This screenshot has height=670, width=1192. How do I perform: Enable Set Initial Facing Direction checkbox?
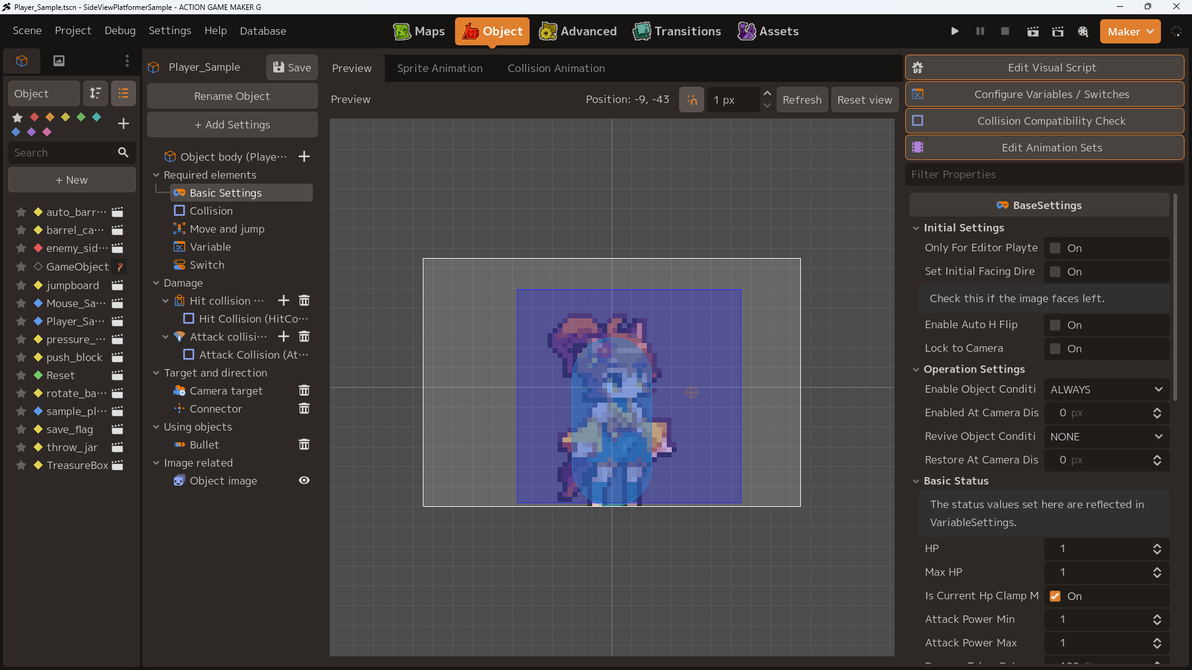pos(1055,272)
